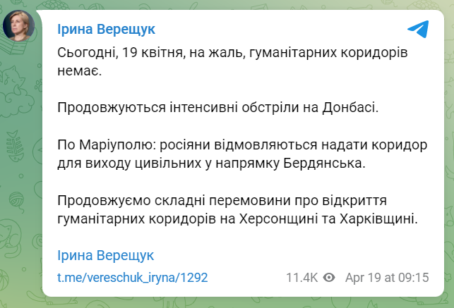The image size is (454, 308).
Task: Click the paragraph starting Продовжуємо складні перемовини
Action: 238,209
